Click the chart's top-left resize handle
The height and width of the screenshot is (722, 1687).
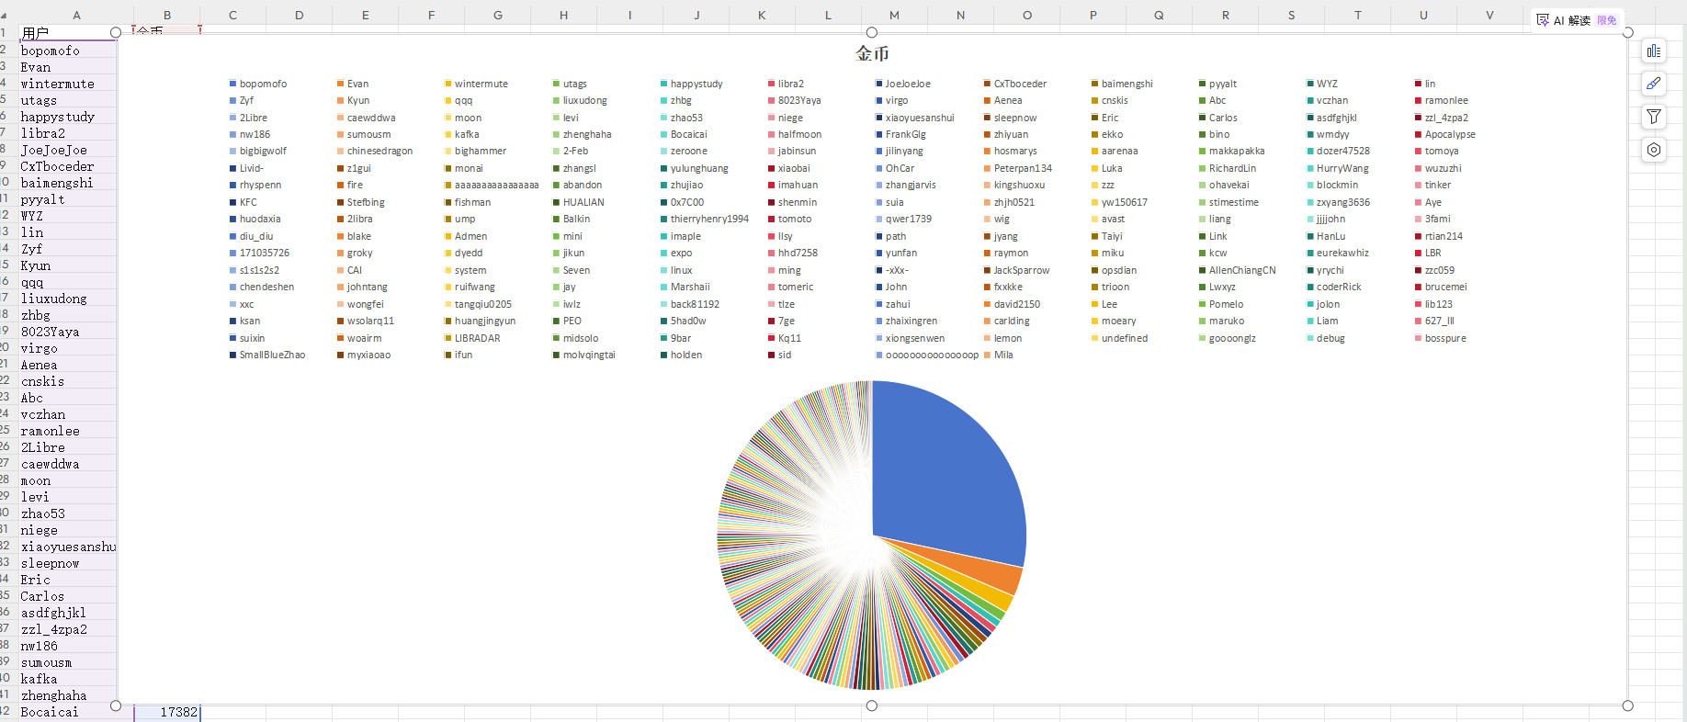pos(116,33)
